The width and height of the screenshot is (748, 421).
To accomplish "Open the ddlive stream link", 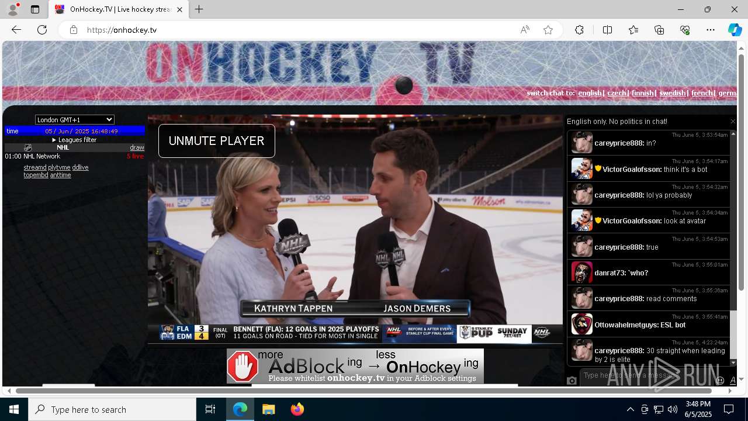I will (x=80, y=167).
